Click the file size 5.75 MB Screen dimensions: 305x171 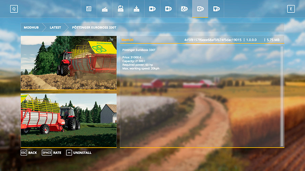click(x=273, y=40)
